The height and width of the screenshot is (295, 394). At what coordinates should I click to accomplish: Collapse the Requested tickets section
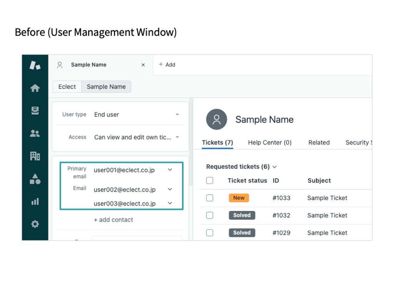(274, 167)
